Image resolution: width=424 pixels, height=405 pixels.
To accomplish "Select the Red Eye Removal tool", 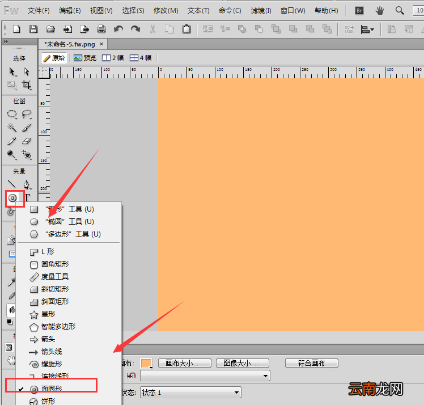I will point(27,155).
